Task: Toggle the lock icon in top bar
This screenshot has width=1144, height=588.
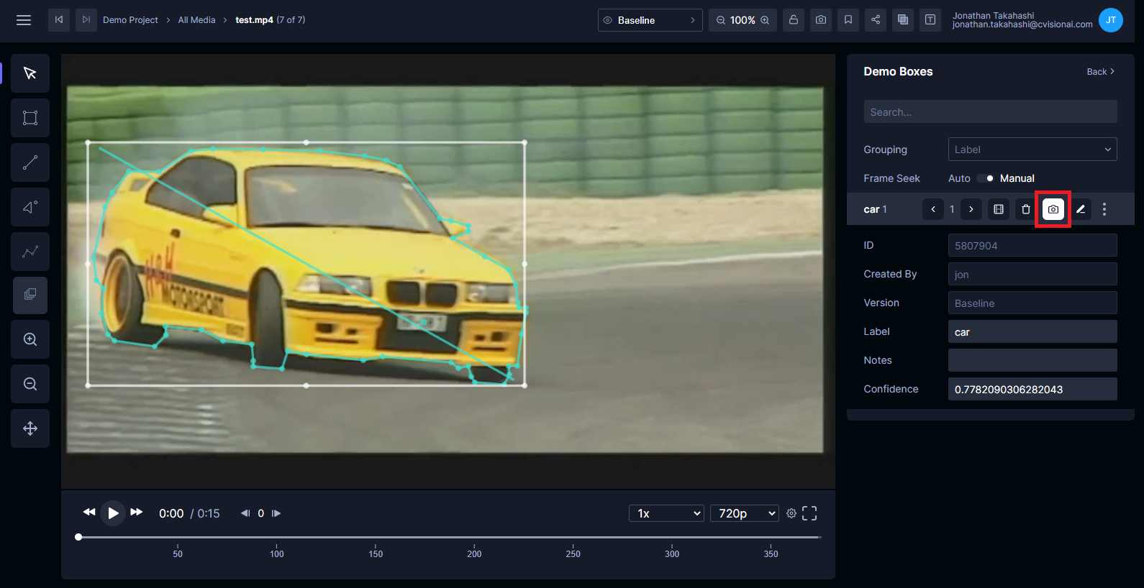Action: [x=793, y=20]
